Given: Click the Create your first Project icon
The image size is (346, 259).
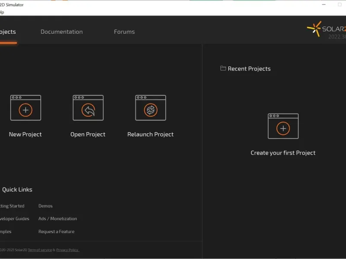Looking at the screenshot, I should [283, 126].
